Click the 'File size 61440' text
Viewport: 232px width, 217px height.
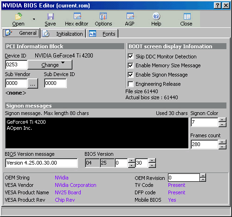142,91
